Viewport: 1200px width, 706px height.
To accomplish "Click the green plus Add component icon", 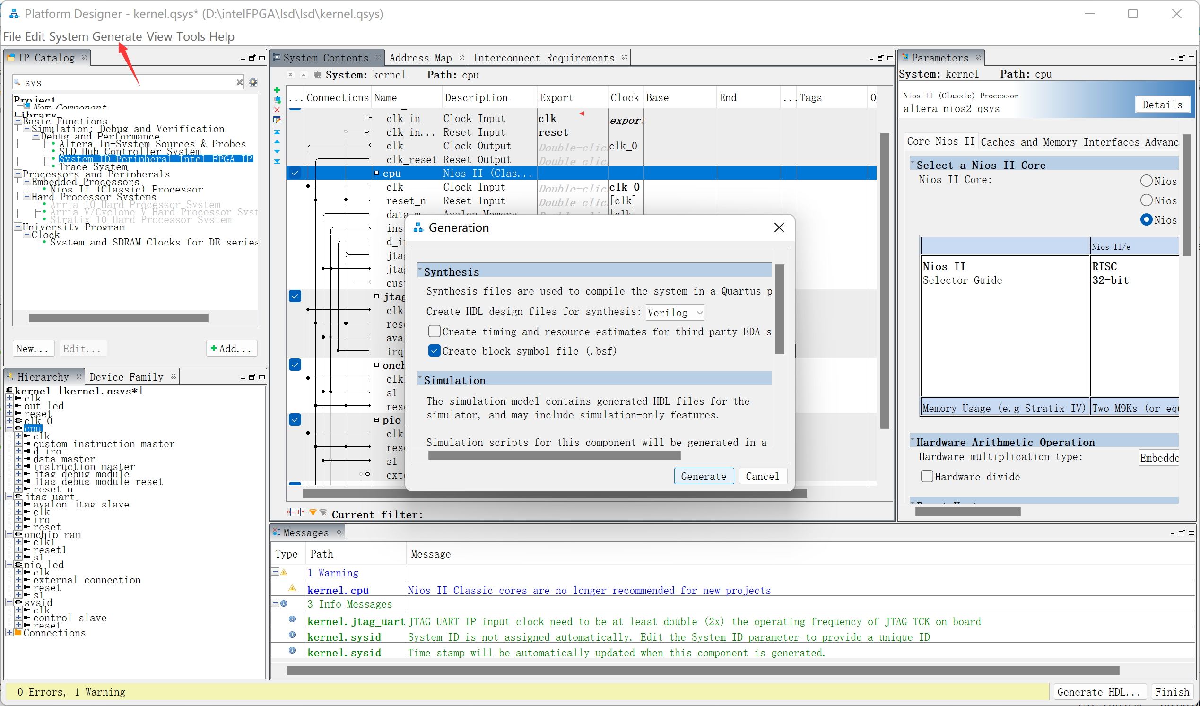I will [277, 90].
